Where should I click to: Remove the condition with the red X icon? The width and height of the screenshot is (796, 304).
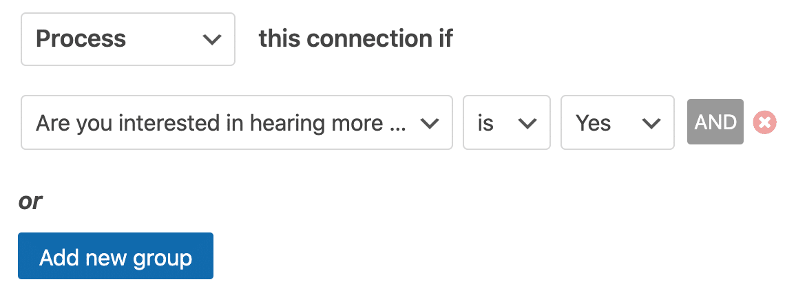pyautogui.click(x=764, y=122)
